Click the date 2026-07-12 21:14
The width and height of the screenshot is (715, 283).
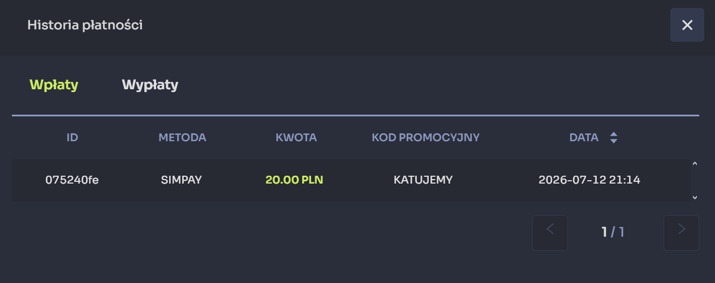coord(589,180)
